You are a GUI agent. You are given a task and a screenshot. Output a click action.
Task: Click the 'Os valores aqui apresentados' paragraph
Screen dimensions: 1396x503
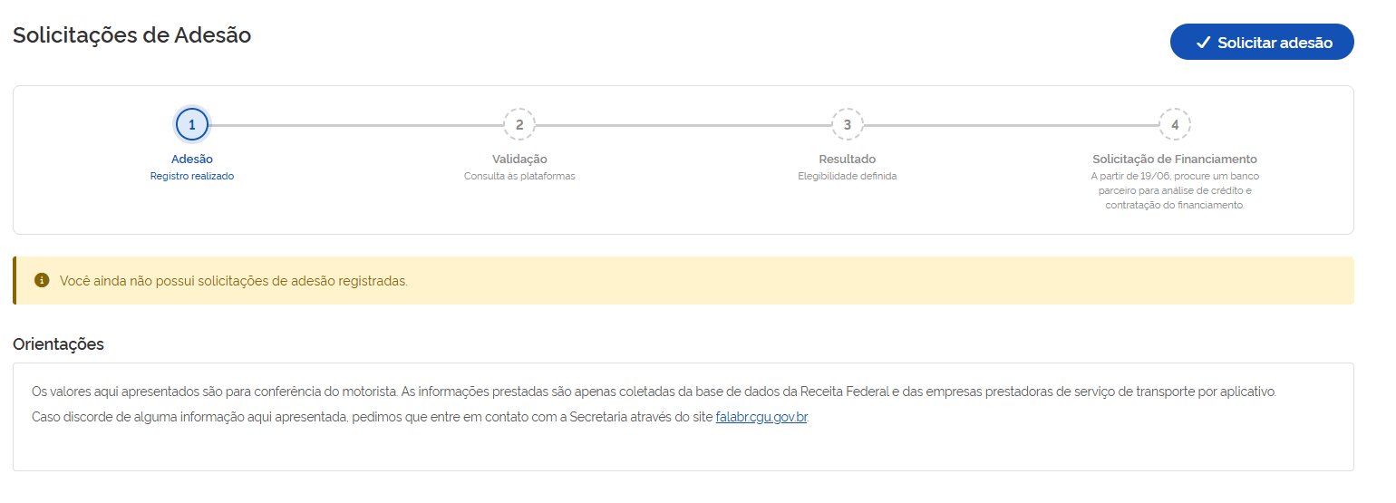click(654, 392)
